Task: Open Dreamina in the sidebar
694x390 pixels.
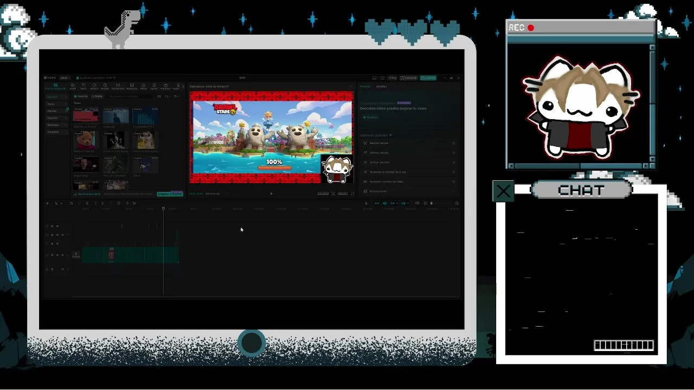Action: [x=57, y=132]
